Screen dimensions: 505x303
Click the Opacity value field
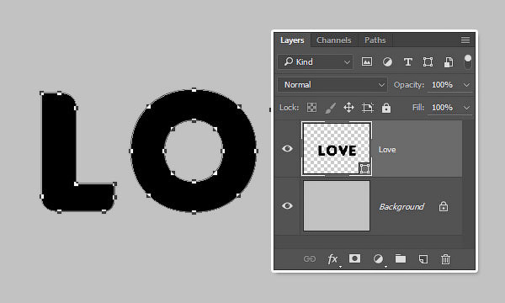point(442,85)
